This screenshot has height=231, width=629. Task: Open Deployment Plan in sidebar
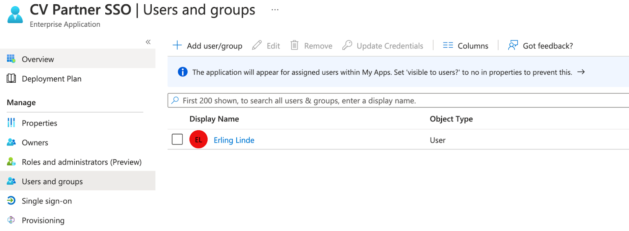click(51, 79)
